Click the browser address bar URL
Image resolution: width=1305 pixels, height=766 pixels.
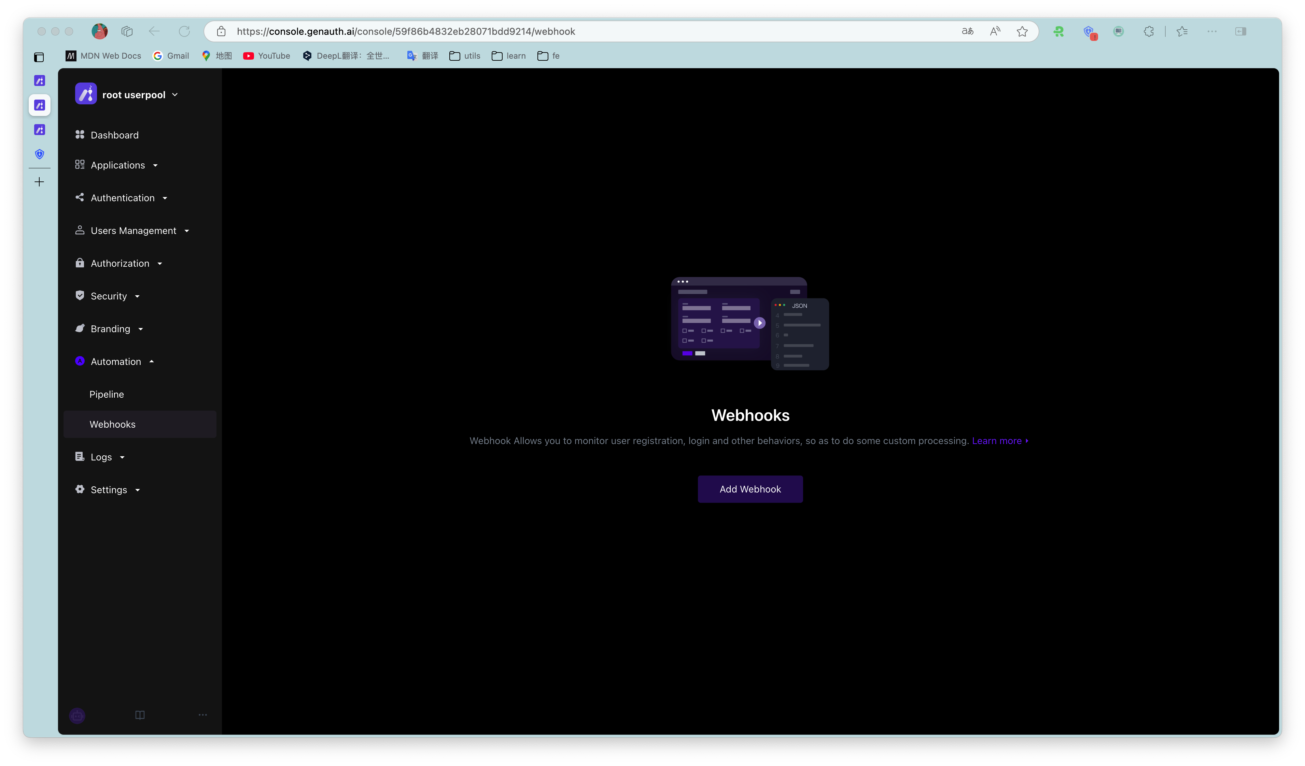[x=406, y=32]
